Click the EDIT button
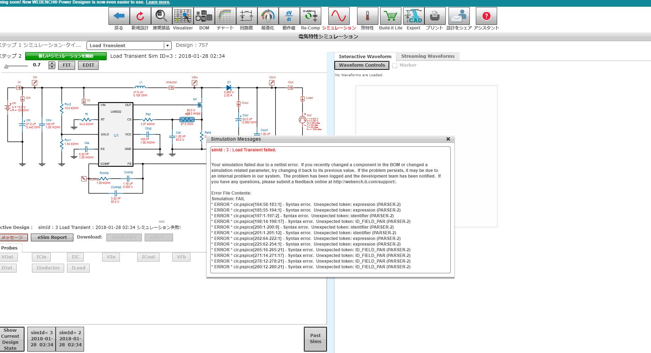This screenshot has height=353, width=651. tap(88, 65)
